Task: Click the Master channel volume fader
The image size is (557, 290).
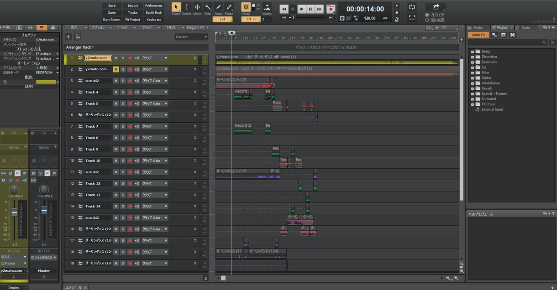Action: tap(44, 210)
